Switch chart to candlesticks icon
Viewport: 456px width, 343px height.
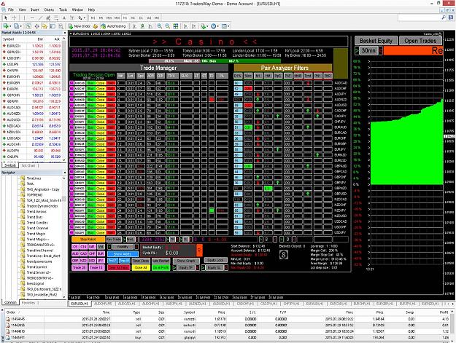click(142, 26)
